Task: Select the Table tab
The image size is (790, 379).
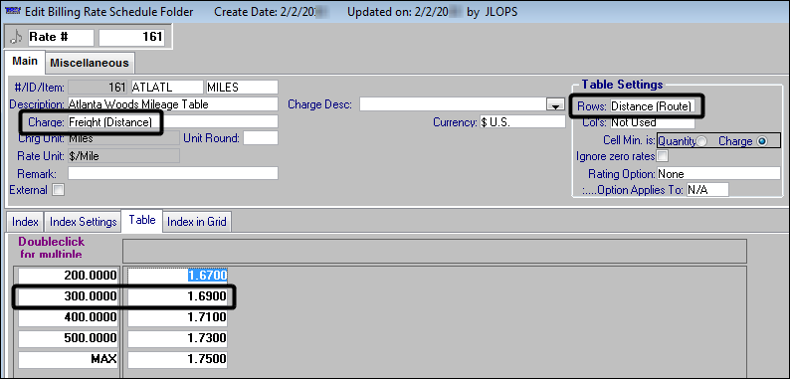Action: (141, 220)
